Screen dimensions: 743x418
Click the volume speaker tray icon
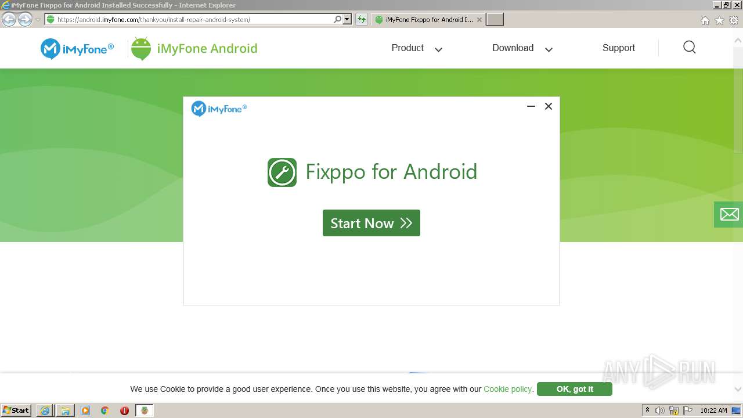click(660, 410)
